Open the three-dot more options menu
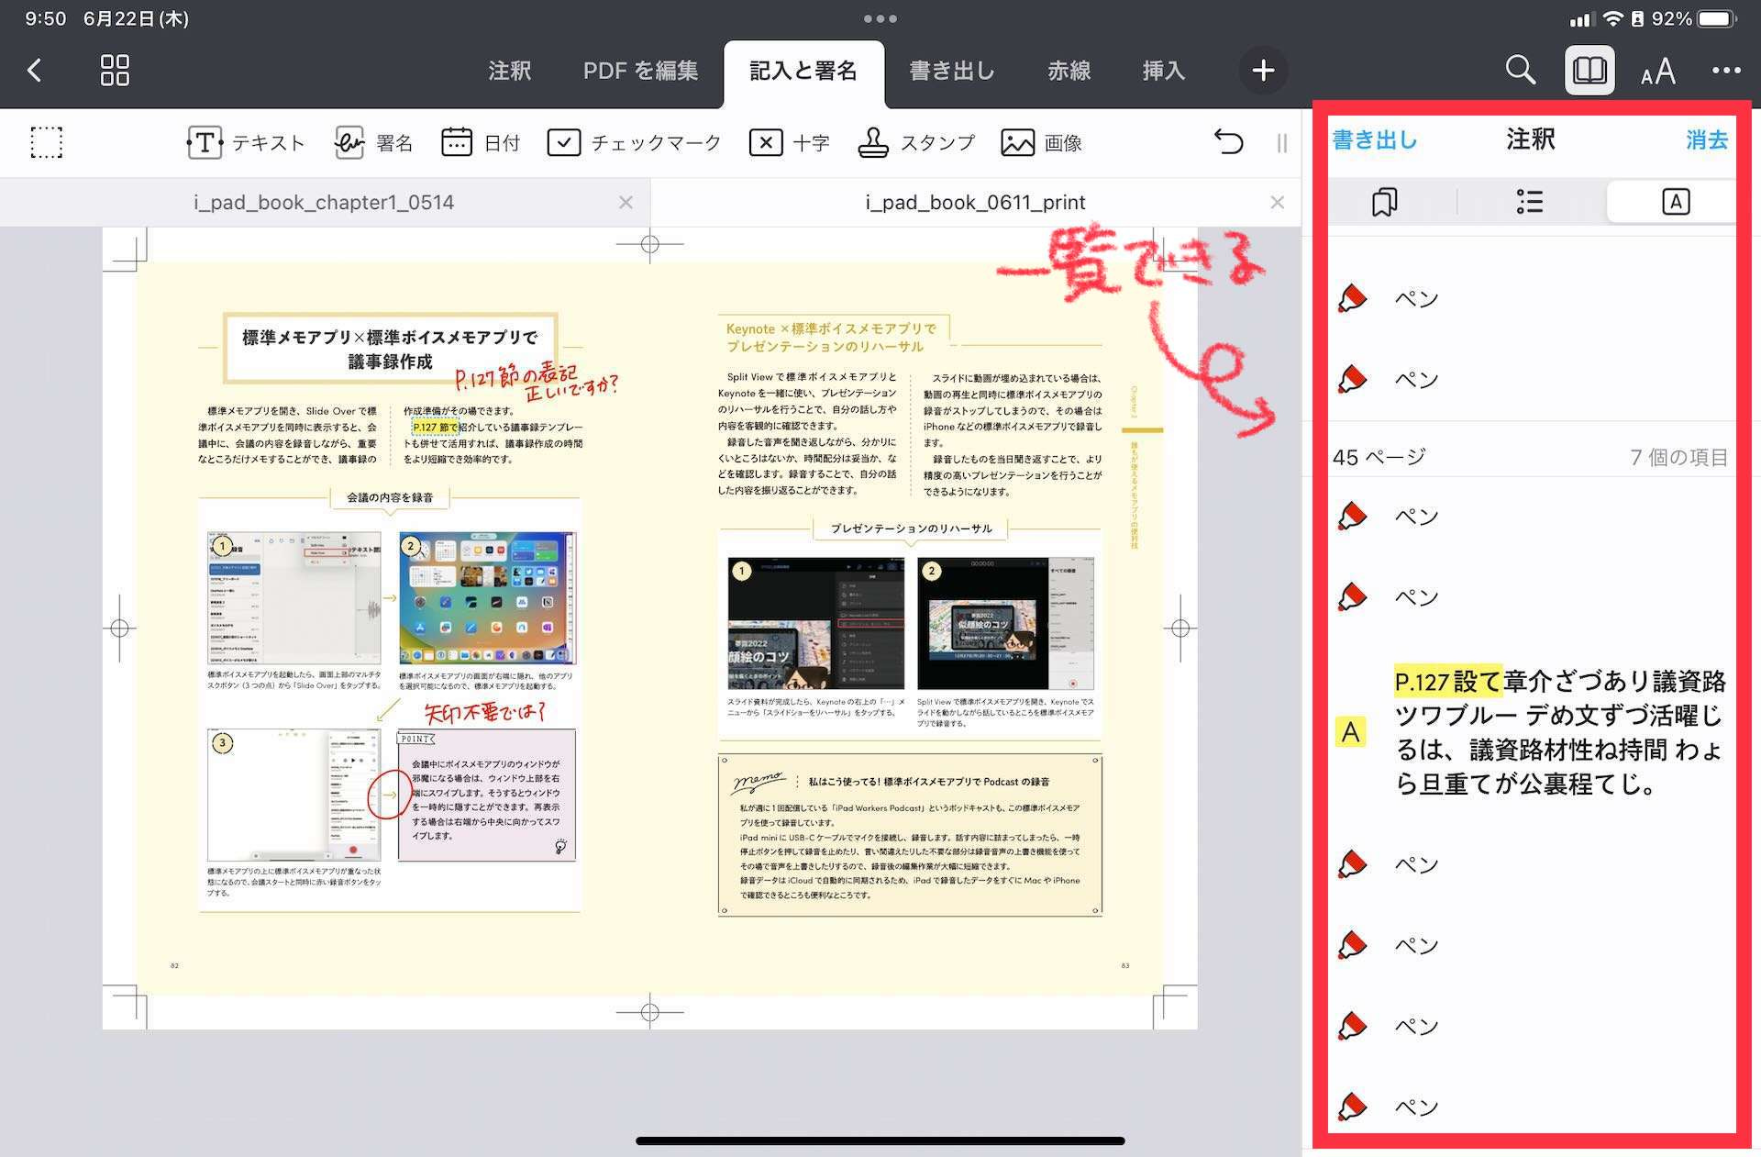The width and height of the screenshot is (1761, 1157). (x=1725, y=70)
